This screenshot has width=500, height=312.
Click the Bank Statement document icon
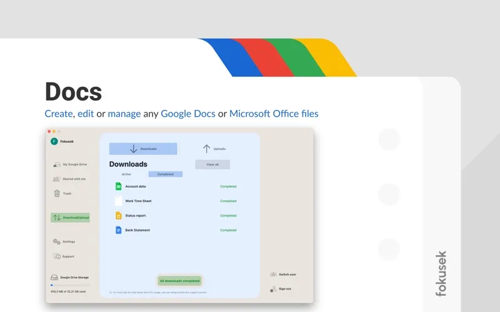pos(118,230)
